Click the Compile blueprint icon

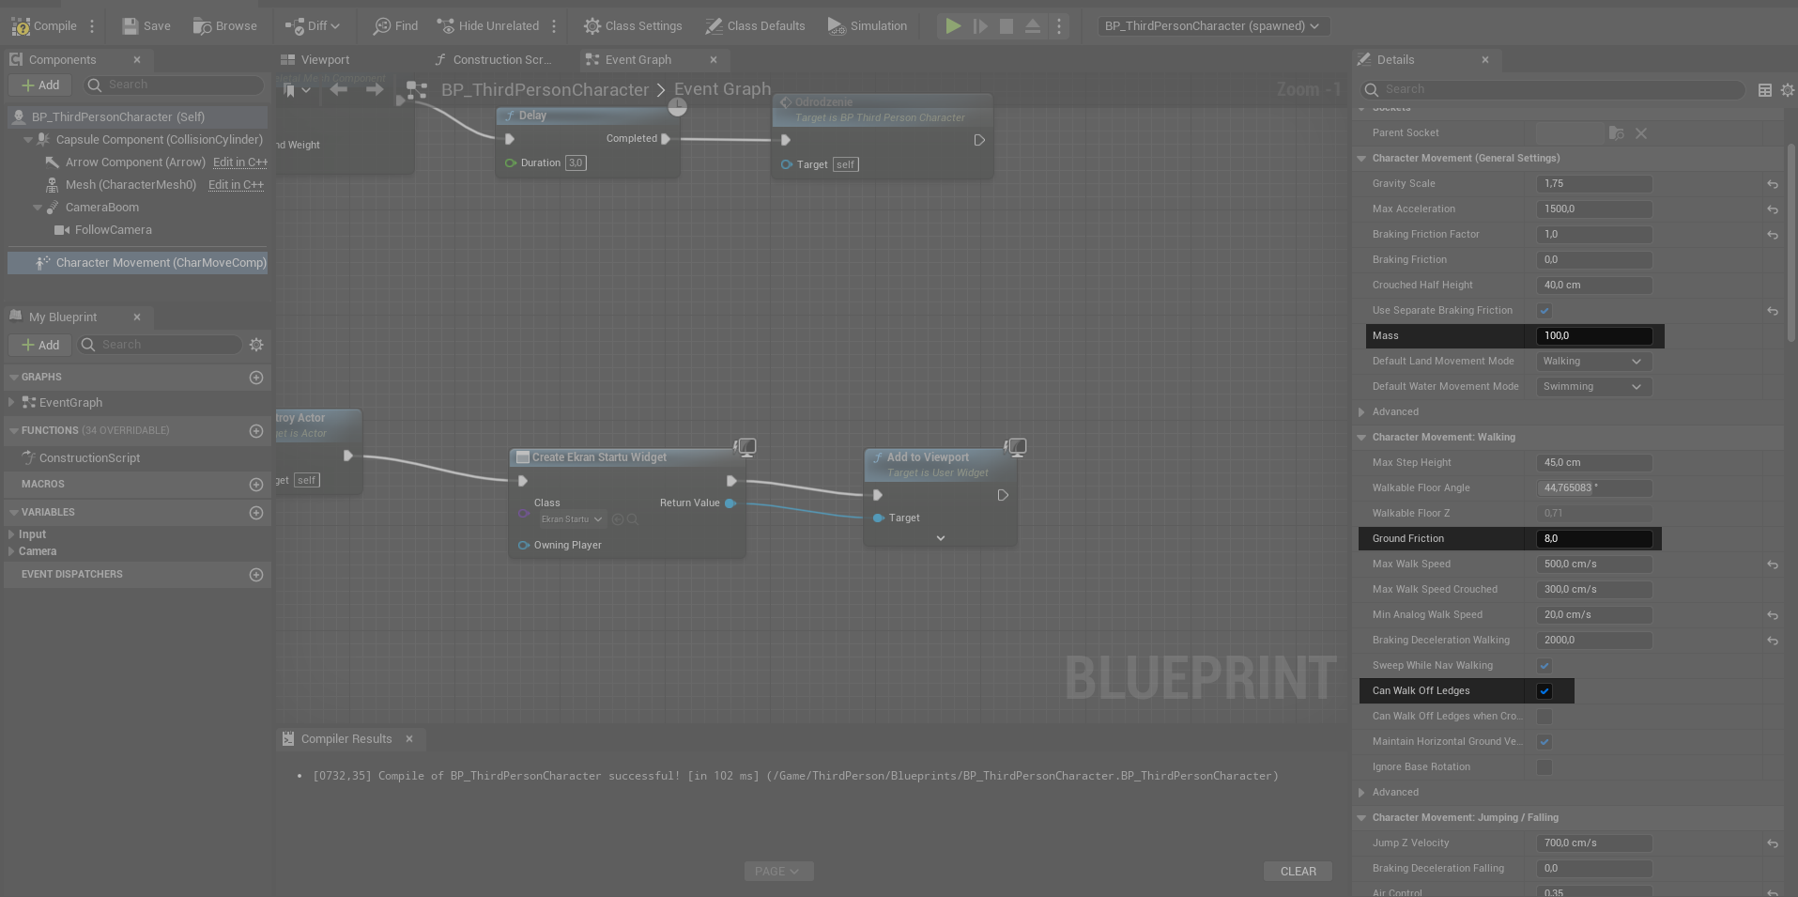pyautogui.click(x=22, y=26)
